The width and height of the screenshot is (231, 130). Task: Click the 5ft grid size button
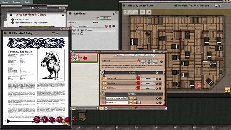pos(149,12)
